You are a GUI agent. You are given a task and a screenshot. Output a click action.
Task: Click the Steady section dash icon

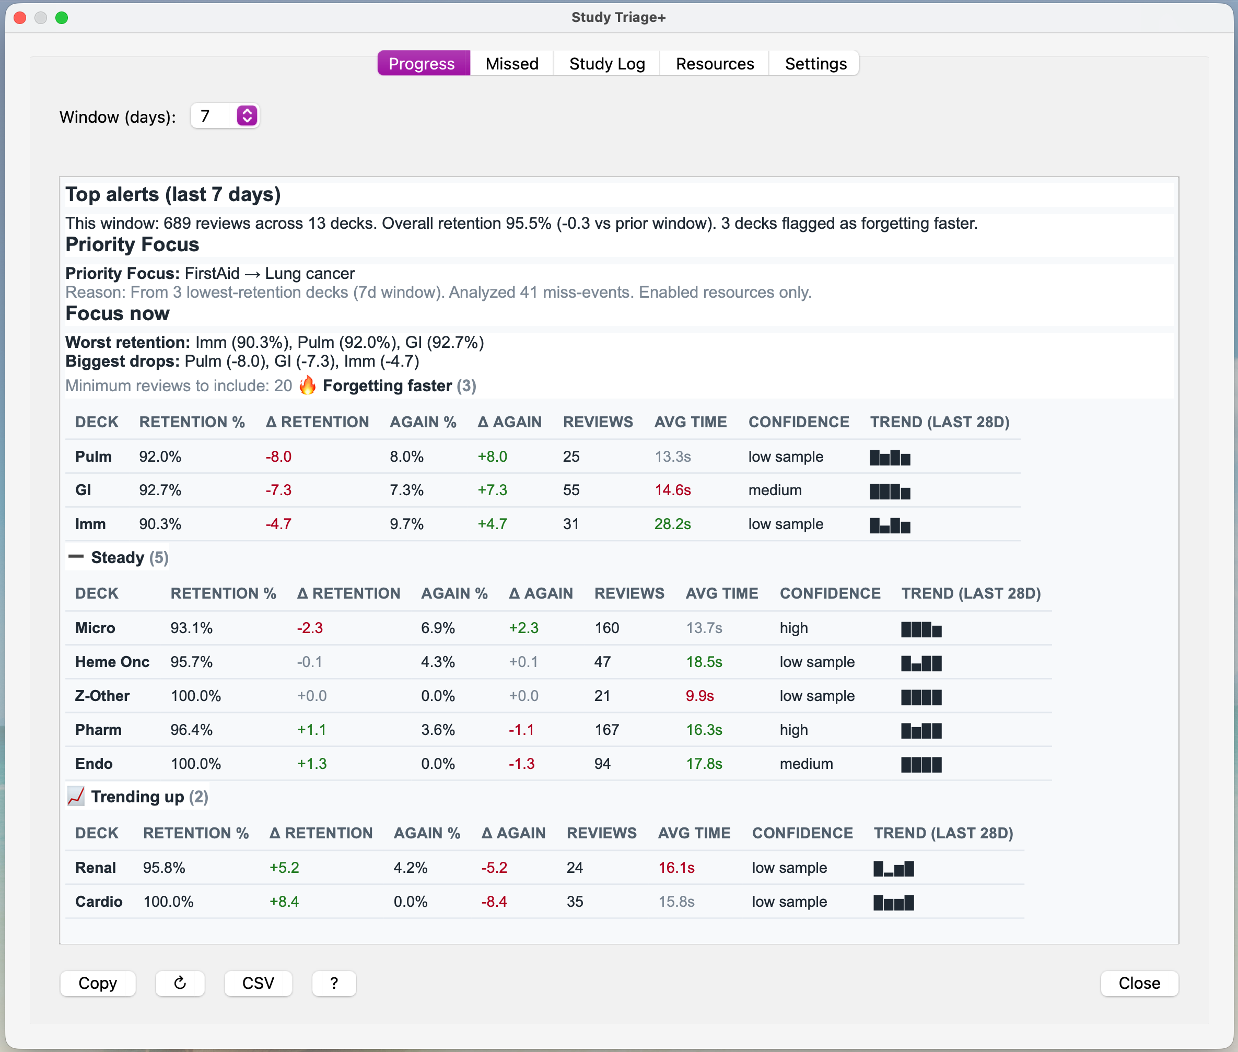pyautogui.click(x=76, y=557)
